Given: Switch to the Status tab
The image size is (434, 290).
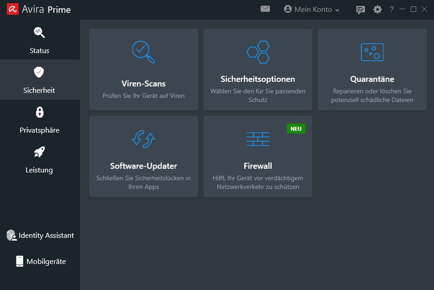Looking at the screenshot, I should pos(39,40).
